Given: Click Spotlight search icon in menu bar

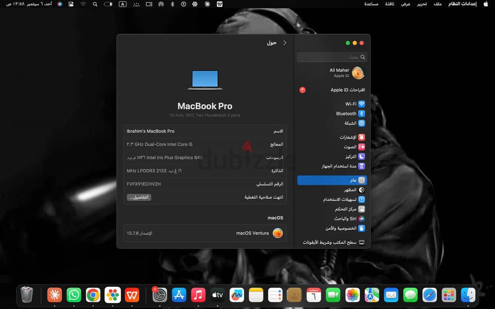Looking at the screenshot, I should (x=95, y=4).
